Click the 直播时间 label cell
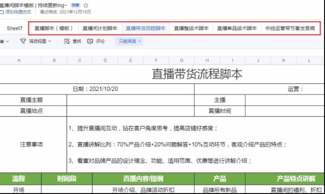Image resolution: width=325 pixels, height=194 pixels. pyautogui.click(x=220, y=111)
